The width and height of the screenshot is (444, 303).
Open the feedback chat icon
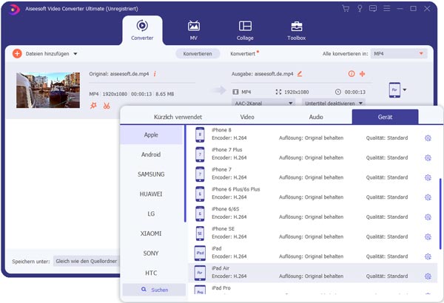pos(373,8)
